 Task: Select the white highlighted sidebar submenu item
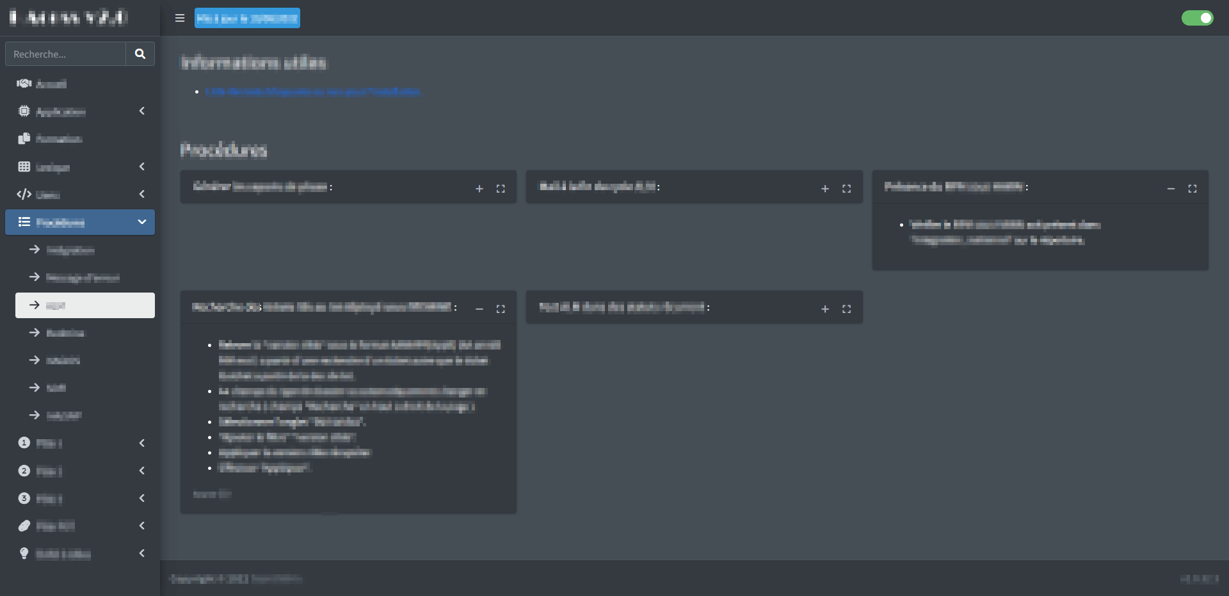point(85,305)
